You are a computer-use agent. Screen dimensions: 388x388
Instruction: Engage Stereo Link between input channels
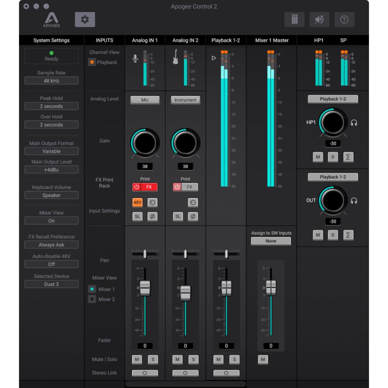point(145,372)
